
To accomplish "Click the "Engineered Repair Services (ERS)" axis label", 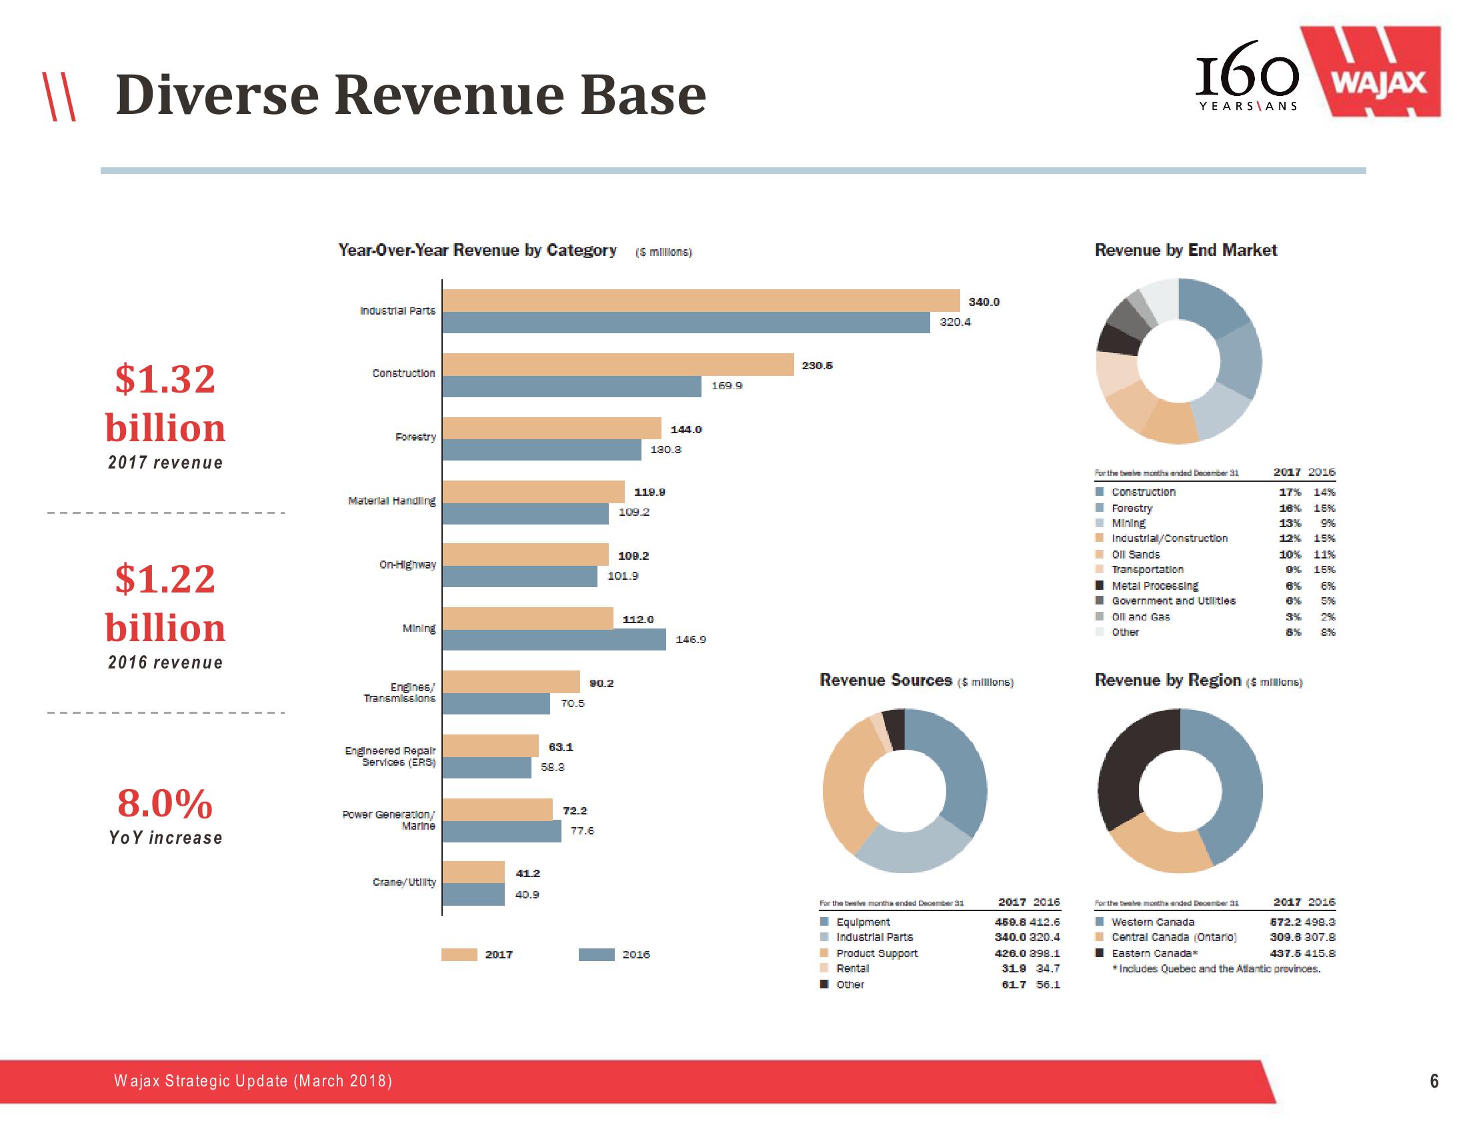I will tap(390, 756).
